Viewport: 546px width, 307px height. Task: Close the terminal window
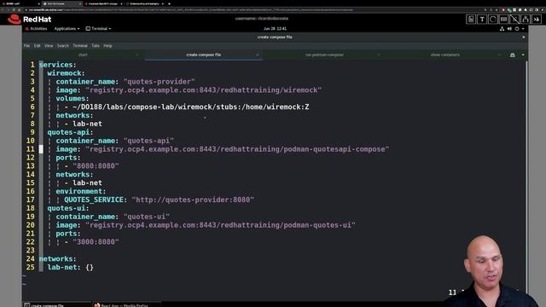[x=523, y=37]
